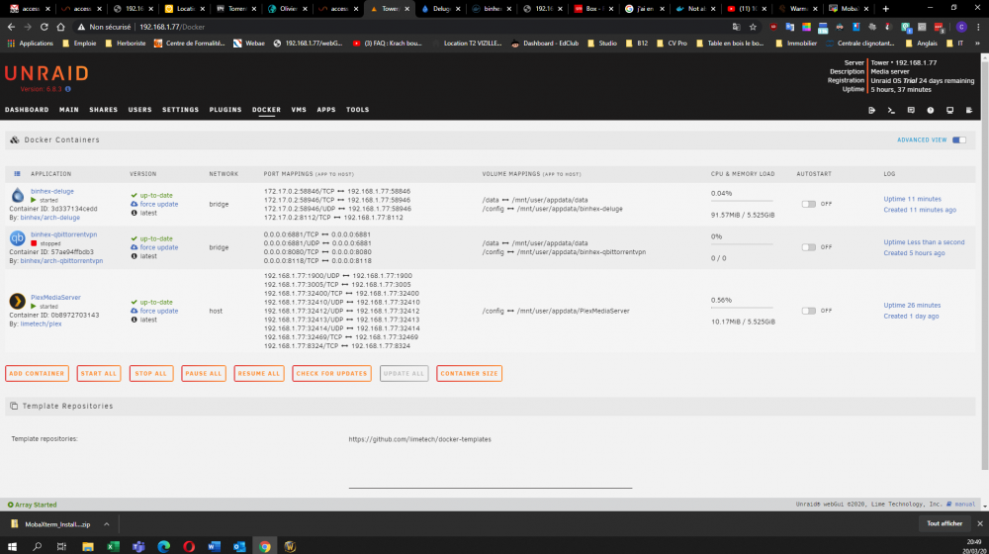Open the Plugins menu
The image size is (989, 554).
point(225,110)
